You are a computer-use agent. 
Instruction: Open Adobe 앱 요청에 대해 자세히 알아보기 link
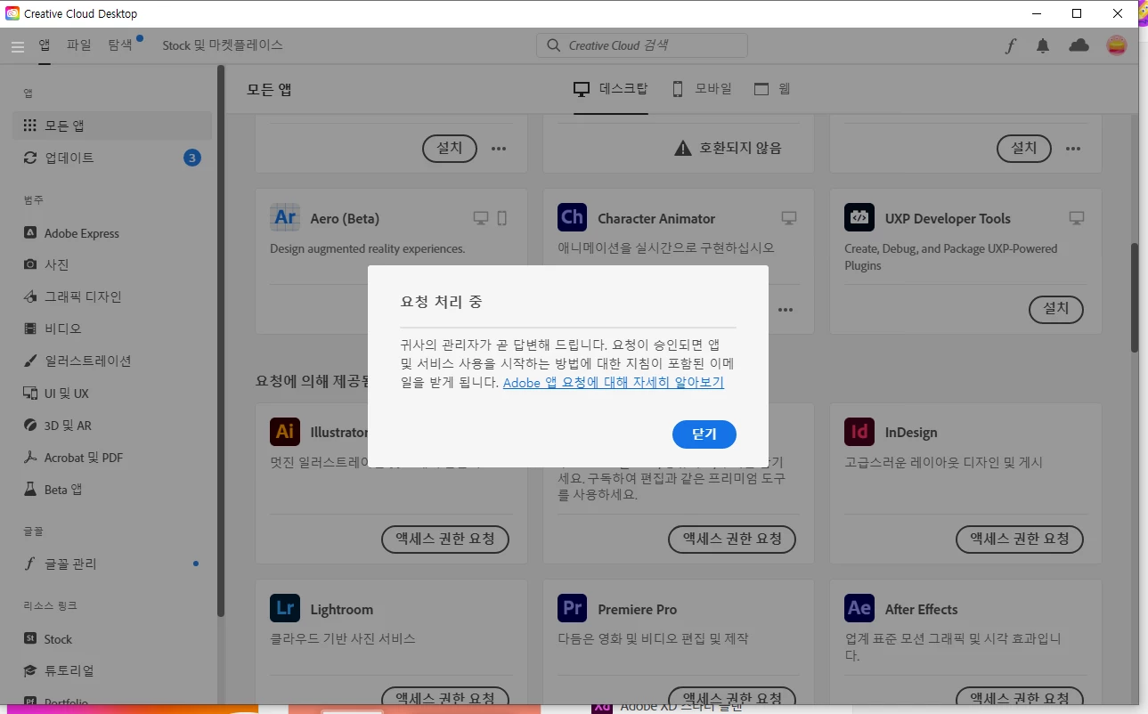pyautogui.click(x=614, y=383)
